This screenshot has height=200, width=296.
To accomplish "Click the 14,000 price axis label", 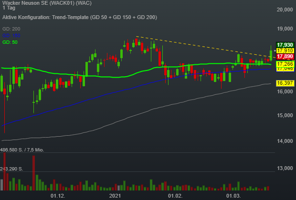I will (285, 141).
